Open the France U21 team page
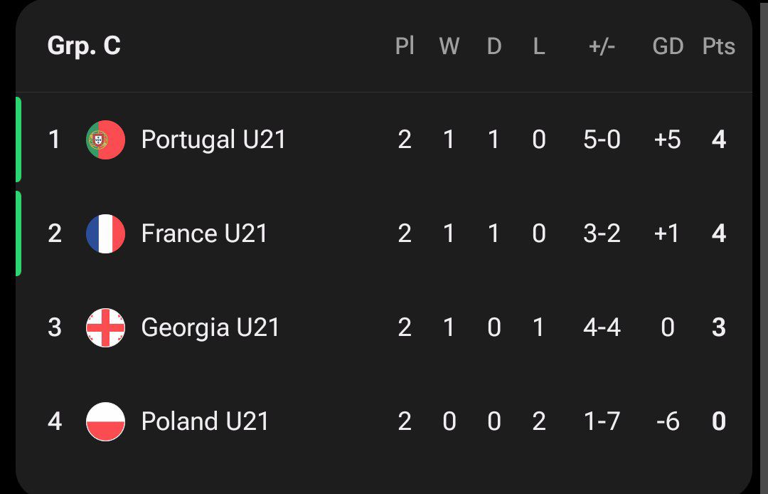The height and width of the screenshot is (494, 768). [204, 233]
